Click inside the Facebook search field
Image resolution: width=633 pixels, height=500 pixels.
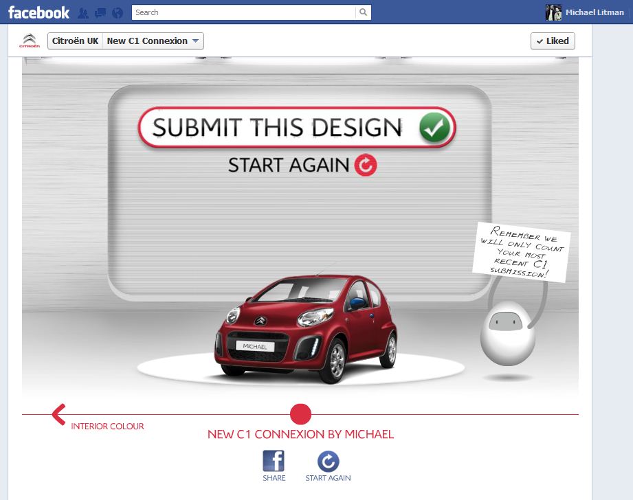[x=244, y=12]
